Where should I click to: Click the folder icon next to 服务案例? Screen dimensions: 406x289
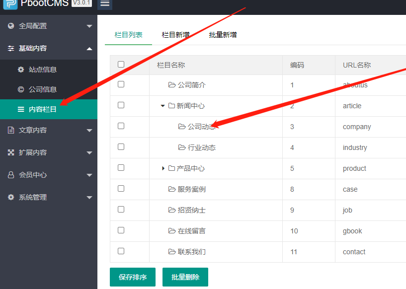pyautogui.click(x=172, y=189)
